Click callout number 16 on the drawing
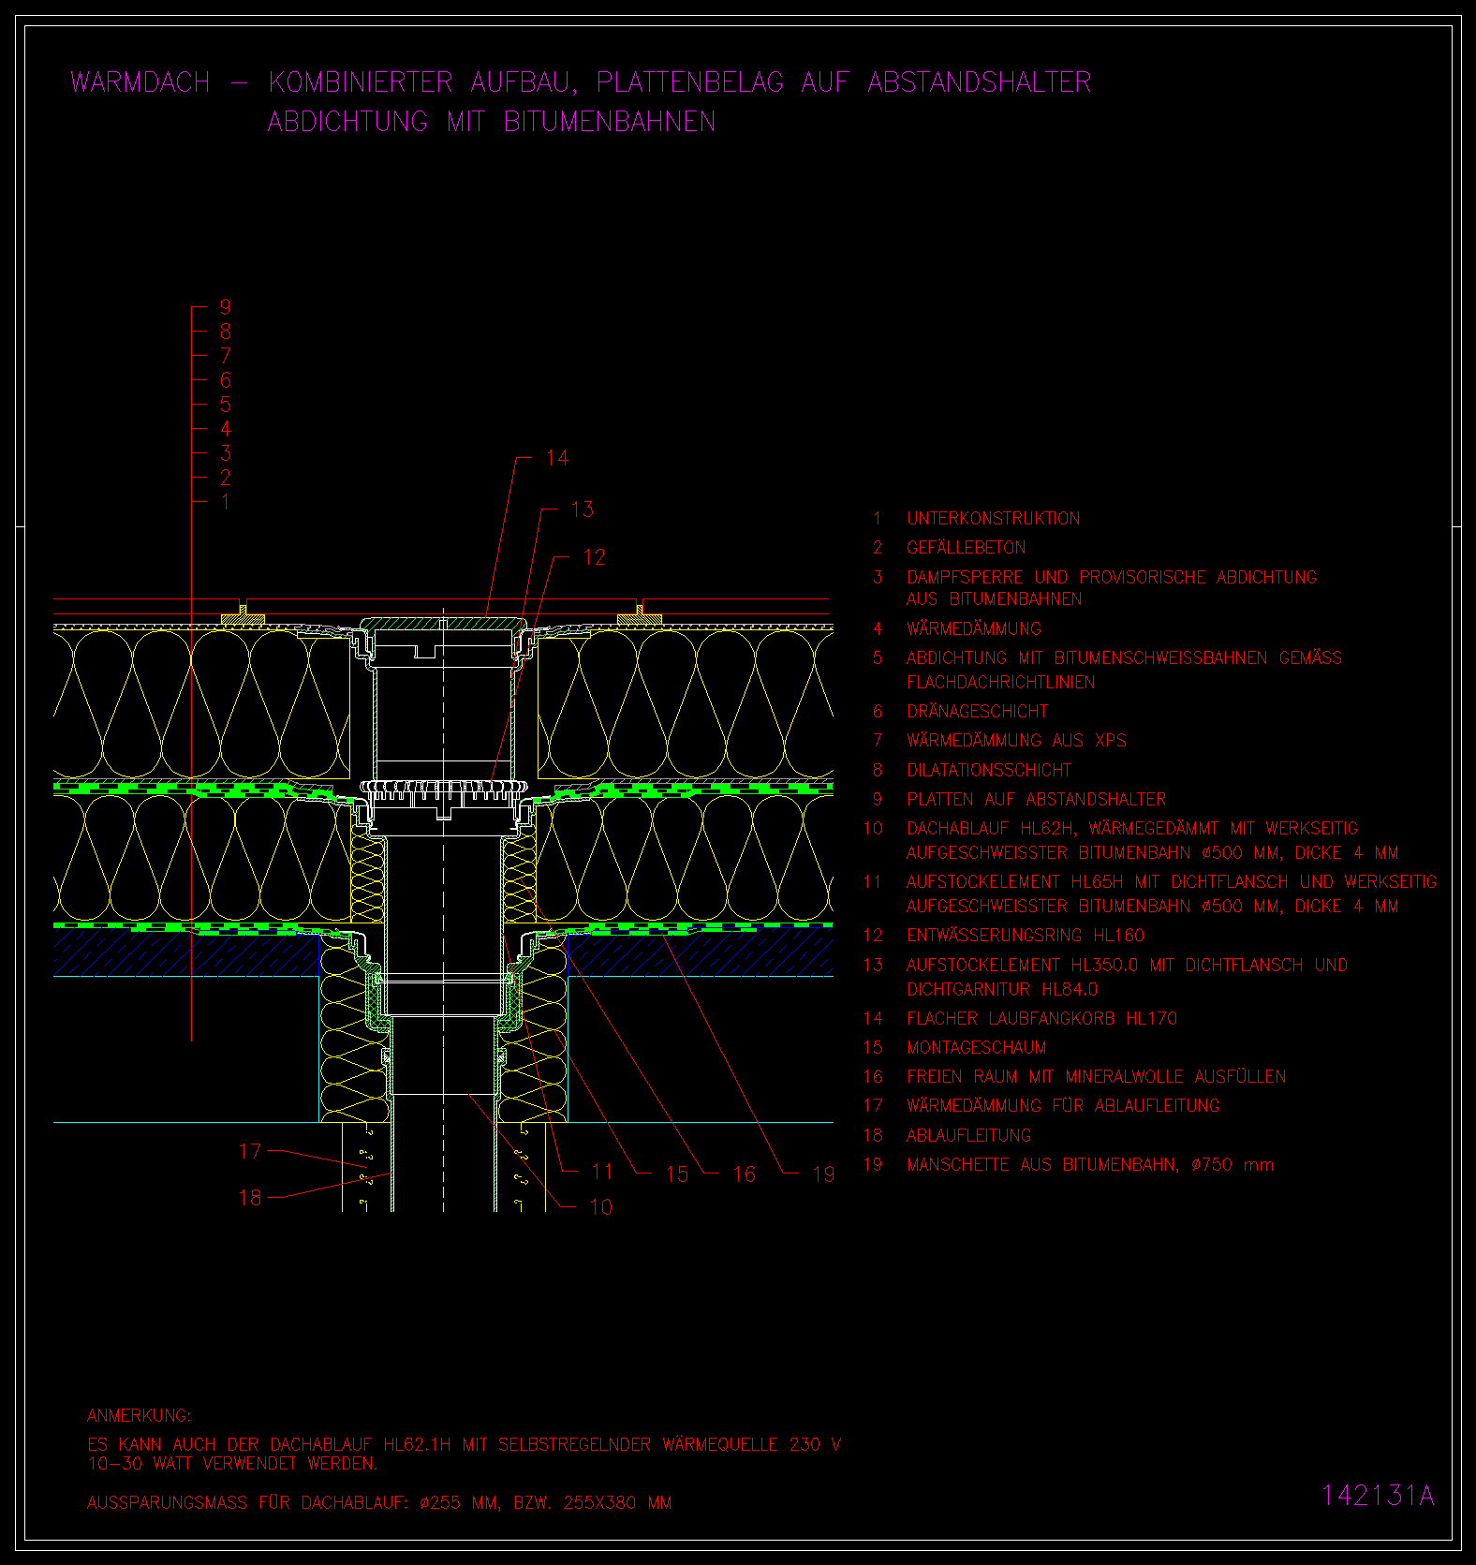 [x=744, y=1174]
